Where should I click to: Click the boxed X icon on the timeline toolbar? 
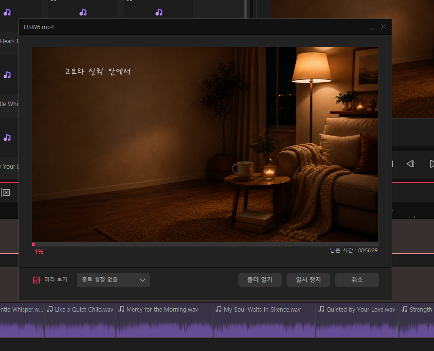coord(6,193)
